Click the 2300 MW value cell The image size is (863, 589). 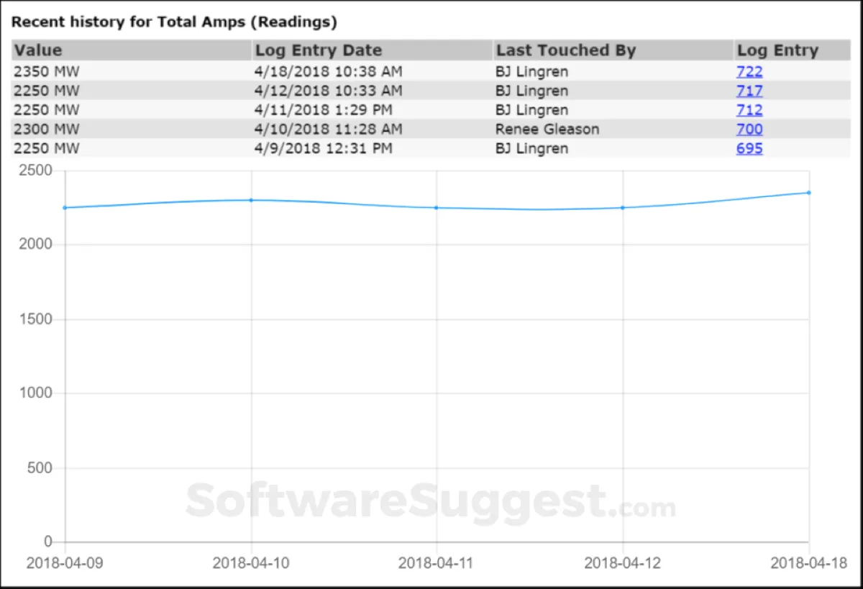point(47,129)
